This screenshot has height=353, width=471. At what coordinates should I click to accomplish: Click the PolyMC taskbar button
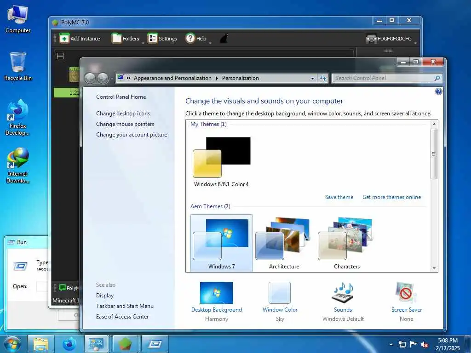pos(125,344)
